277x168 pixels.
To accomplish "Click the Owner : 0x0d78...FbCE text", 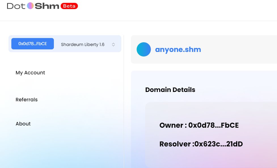I will click(x=199, y=125).
